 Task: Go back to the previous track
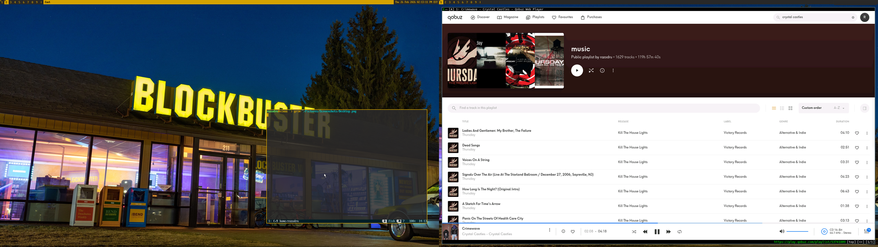click(x=645, y=232)
